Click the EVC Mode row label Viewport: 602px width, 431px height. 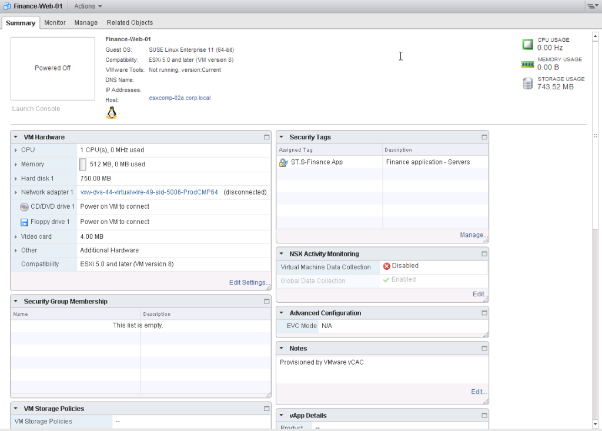coord(302,326)
